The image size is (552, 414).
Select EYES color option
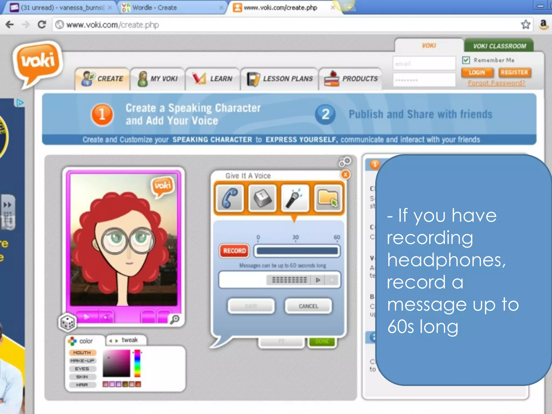coord(82,369)
